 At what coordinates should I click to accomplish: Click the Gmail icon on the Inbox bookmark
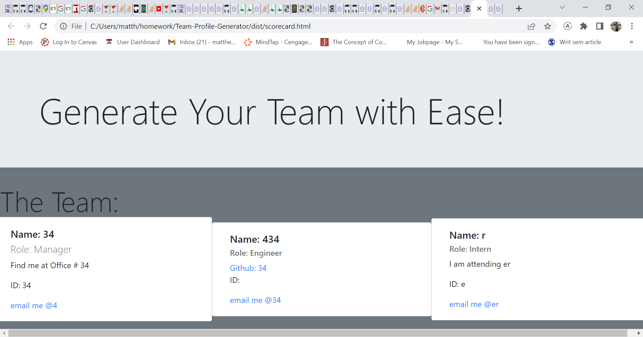point(172,42)
